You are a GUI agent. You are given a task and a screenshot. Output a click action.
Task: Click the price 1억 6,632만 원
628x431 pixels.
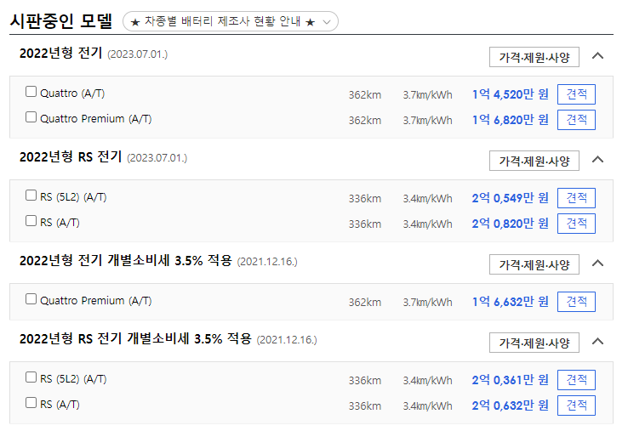(511, 302)
